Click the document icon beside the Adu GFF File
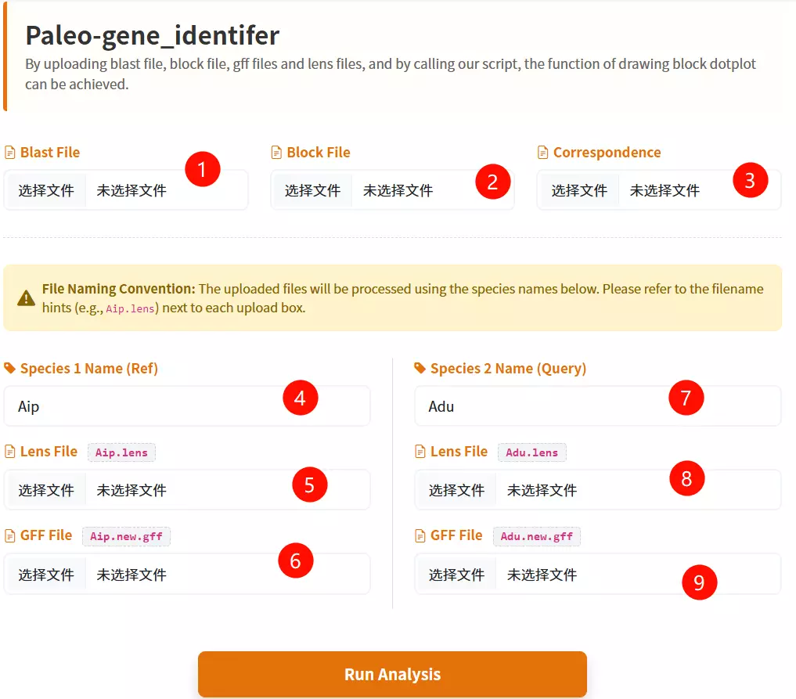Screen dimensions: 796x699 point(420,535)
